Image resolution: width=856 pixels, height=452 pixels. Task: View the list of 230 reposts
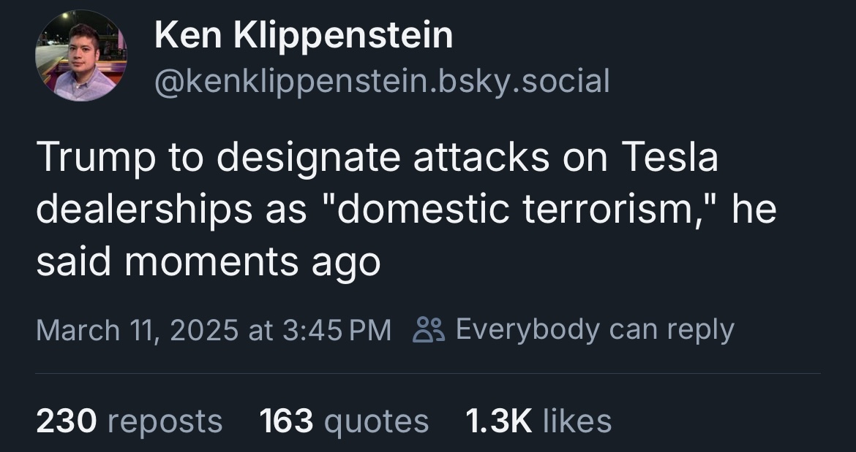coord(129,421)
